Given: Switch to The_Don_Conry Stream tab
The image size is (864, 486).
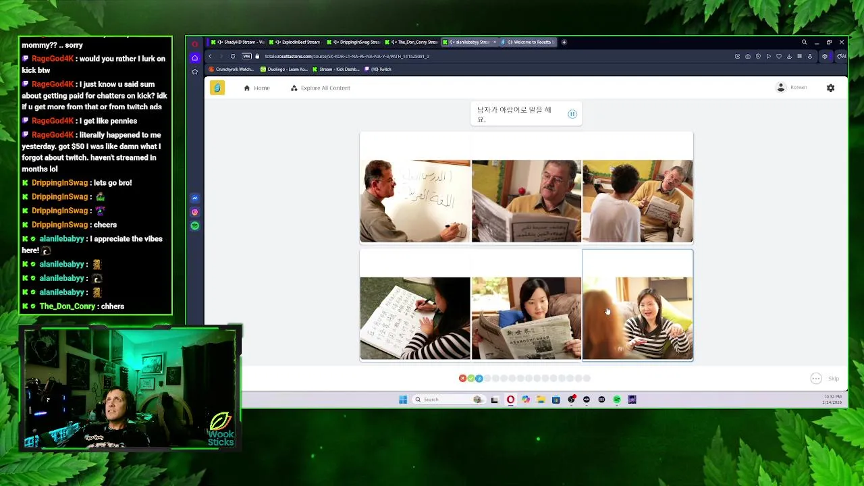Looking at the screenshot, I should (412, 42).
